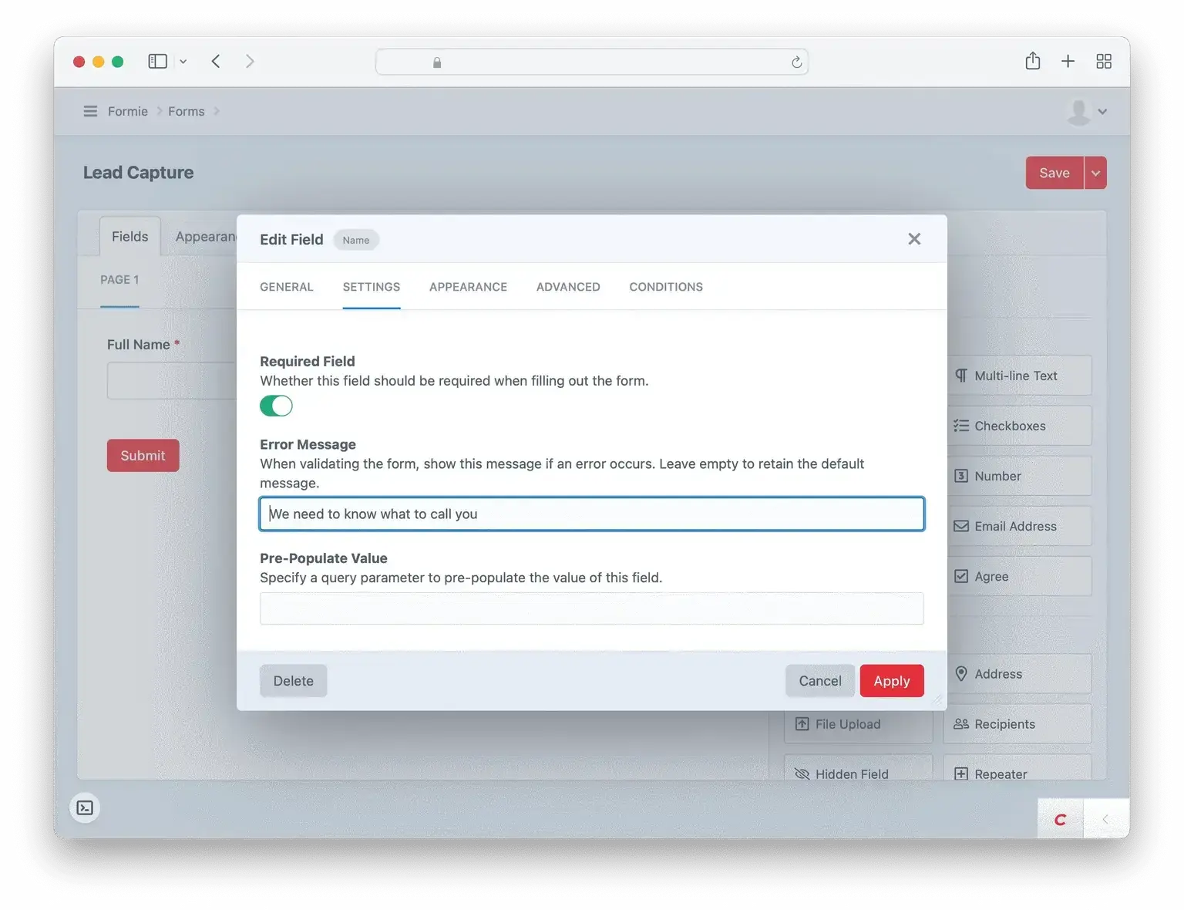Open the tab group chevron dropdown
1184x910 pixels.
coord(183,61)
